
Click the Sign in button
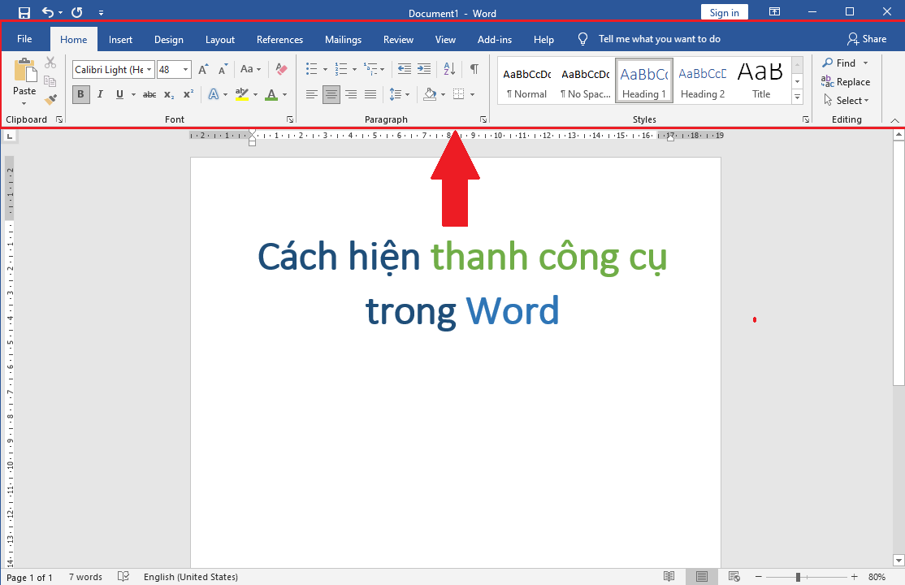click(724, 12)
